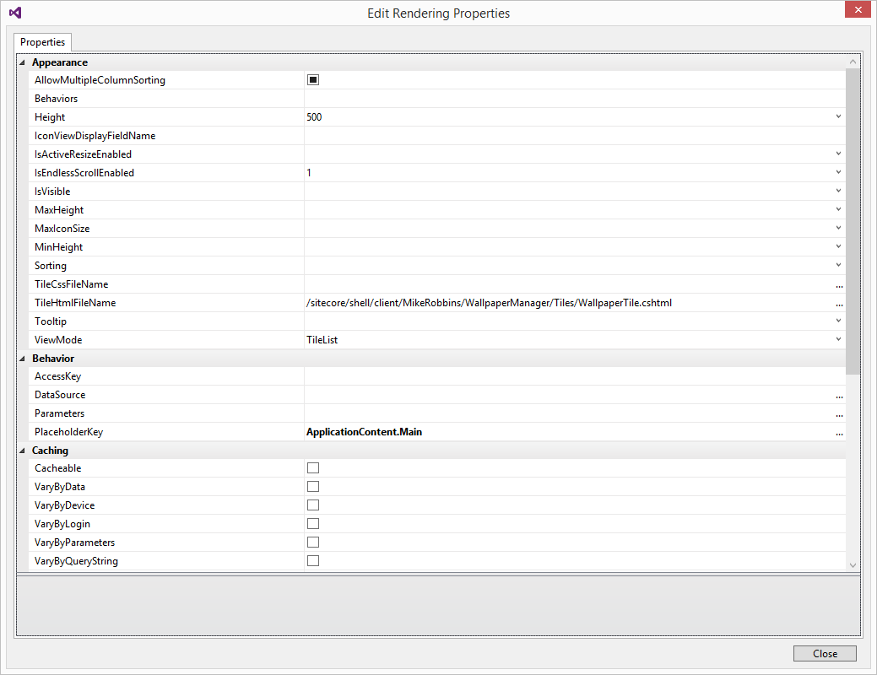Viewport: 877px width, 675px height.
Task: Toggle the VaryByQueryString checkbox
Action: [x=313, y=560]
